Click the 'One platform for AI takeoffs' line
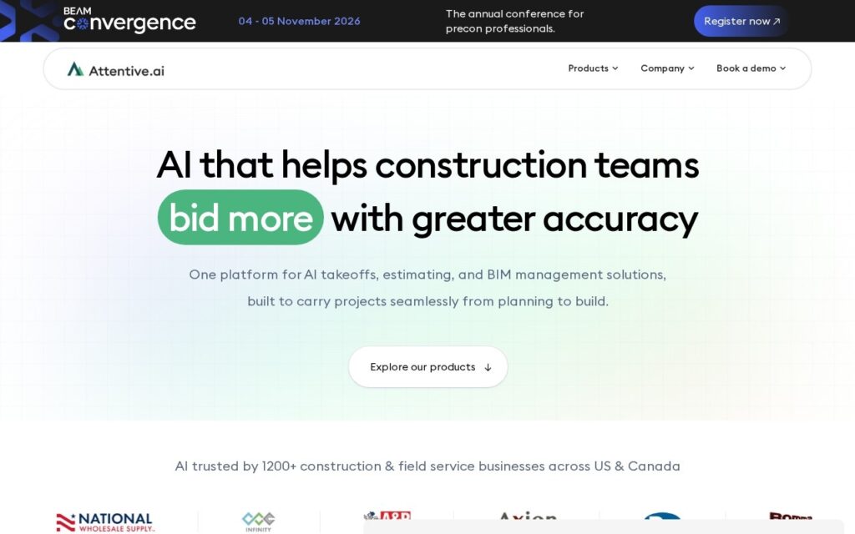This screenshot has width=855, height=534. (x=427, y=275)
